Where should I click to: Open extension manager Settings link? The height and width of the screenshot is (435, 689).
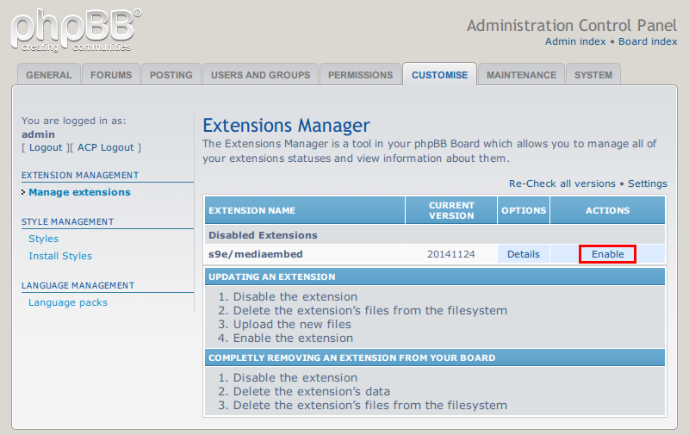tap(648, 183)
